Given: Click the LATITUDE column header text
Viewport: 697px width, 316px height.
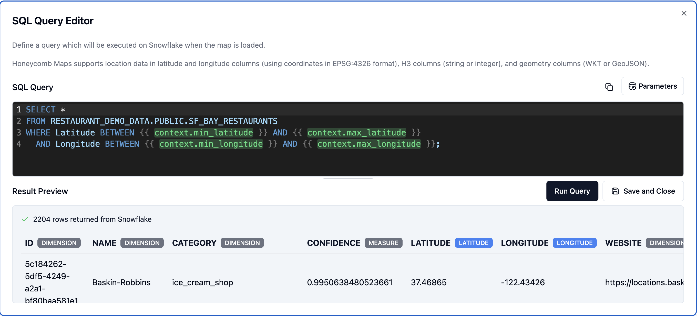Looking at the screenshot, I should click(x=431, y=243).
